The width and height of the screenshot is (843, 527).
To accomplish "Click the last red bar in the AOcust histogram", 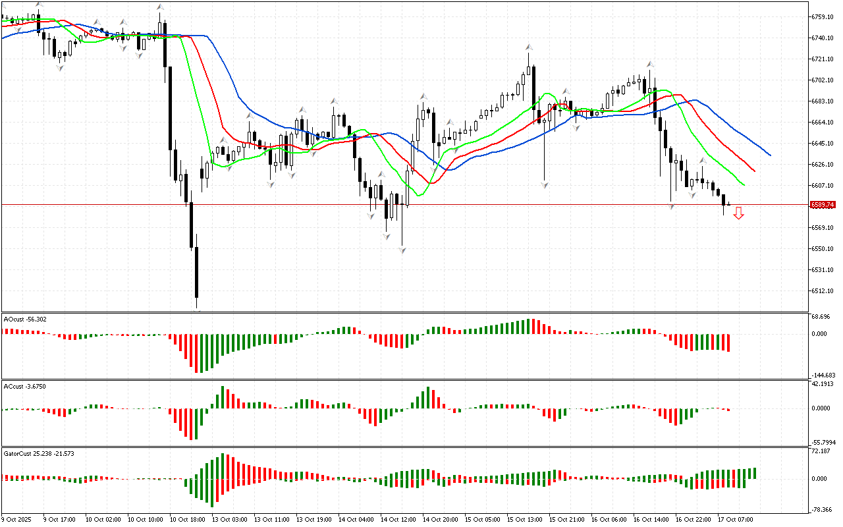I will pyautogui.click(x=729, y=343).
